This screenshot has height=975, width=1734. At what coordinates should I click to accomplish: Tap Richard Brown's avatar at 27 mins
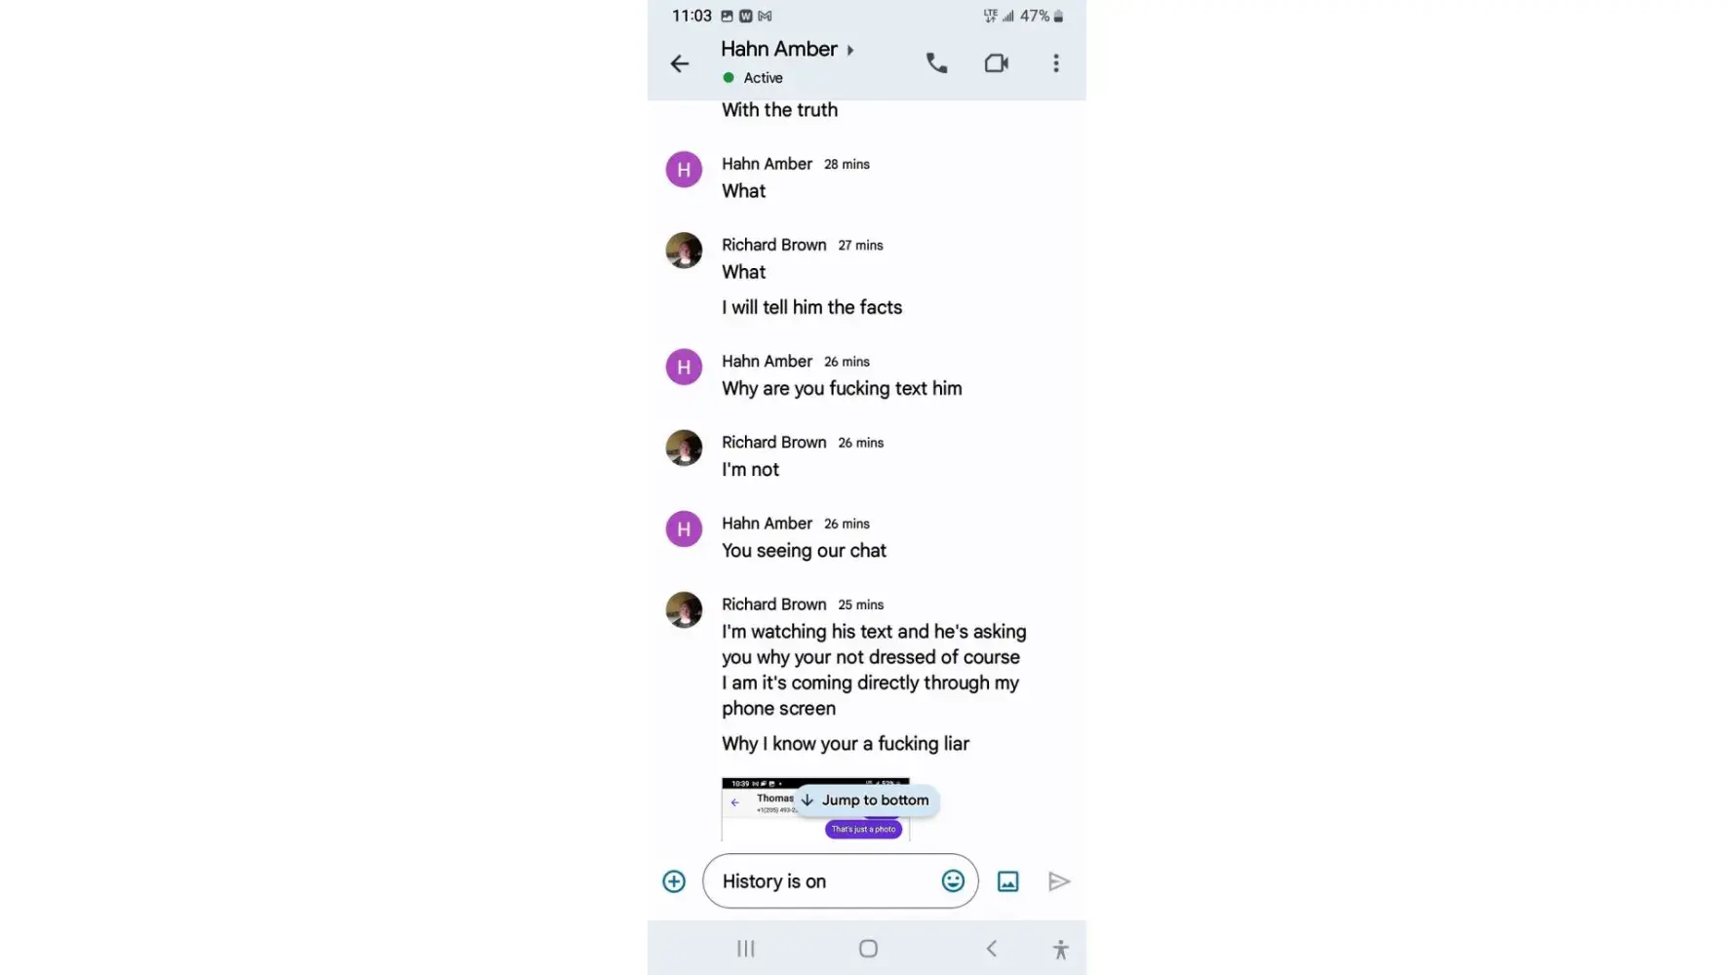click(x=684, y=251)
